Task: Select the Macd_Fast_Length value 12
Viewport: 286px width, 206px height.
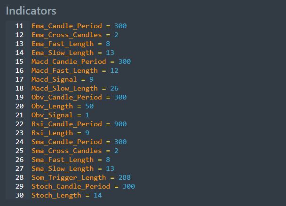Action: point(114,70)
